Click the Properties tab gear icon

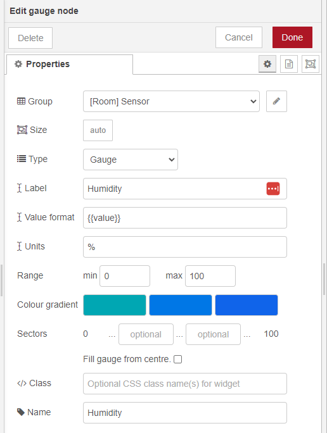click(x=18, y=64)
